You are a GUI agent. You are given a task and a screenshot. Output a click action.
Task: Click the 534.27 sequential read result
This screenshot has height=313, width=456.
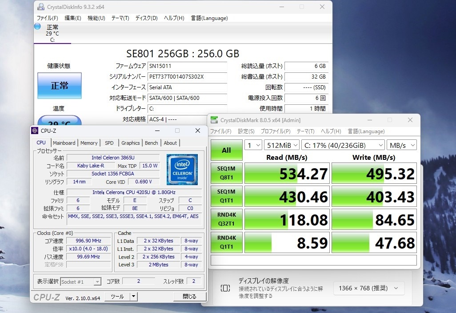pyautogui.click(x=287, y=173)
